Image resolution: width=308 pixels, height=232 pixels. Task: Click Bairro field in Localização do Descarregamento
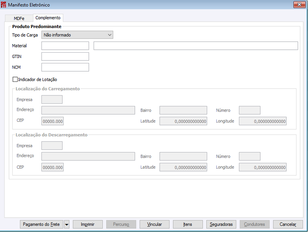(x=183, y=156)
